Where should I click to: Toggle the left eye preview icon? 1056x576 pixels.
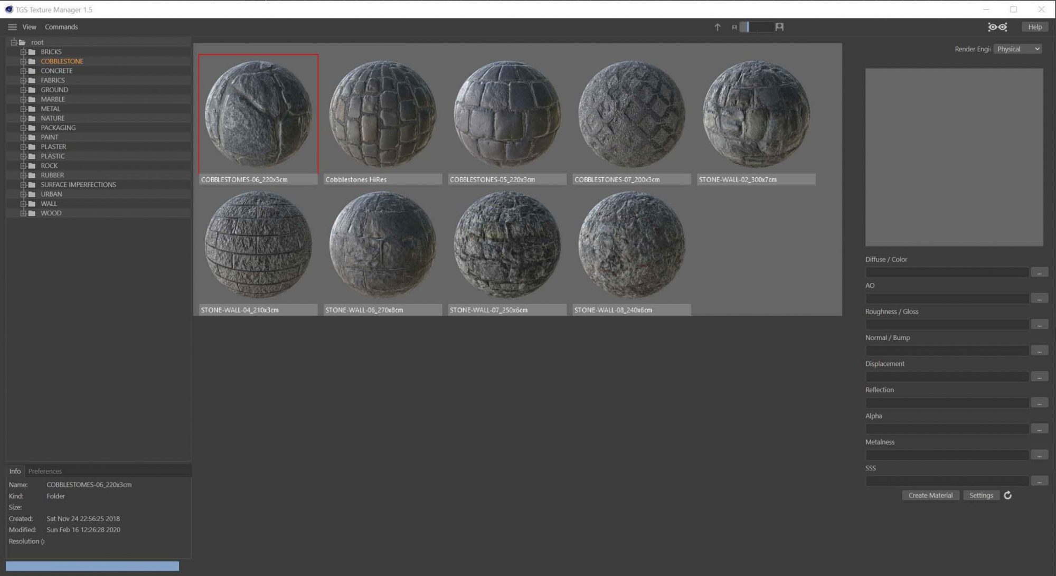pos(992,26)
